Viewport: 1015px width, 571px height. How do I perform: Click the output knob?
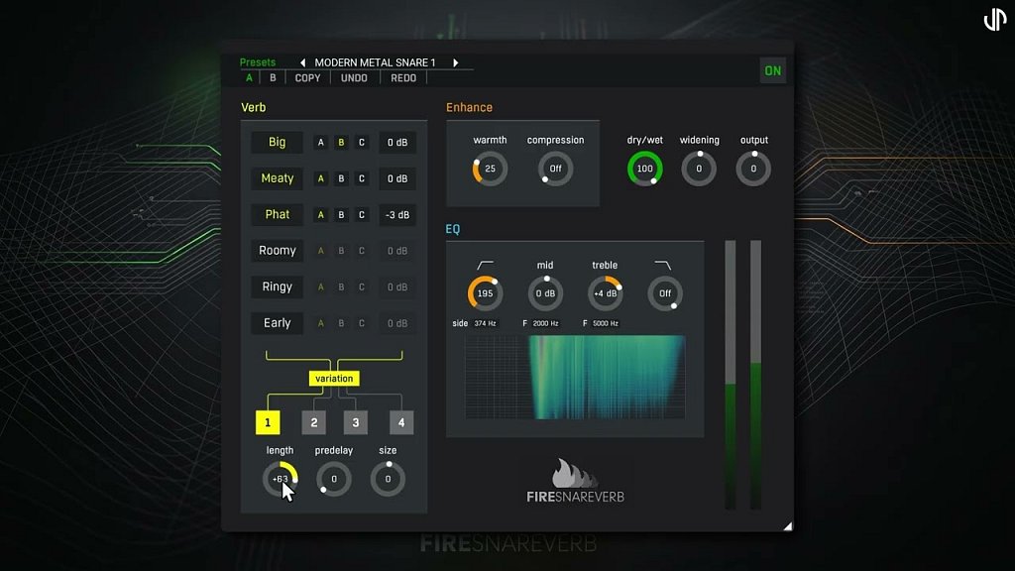pyautogui.click(x=753, y=169)
